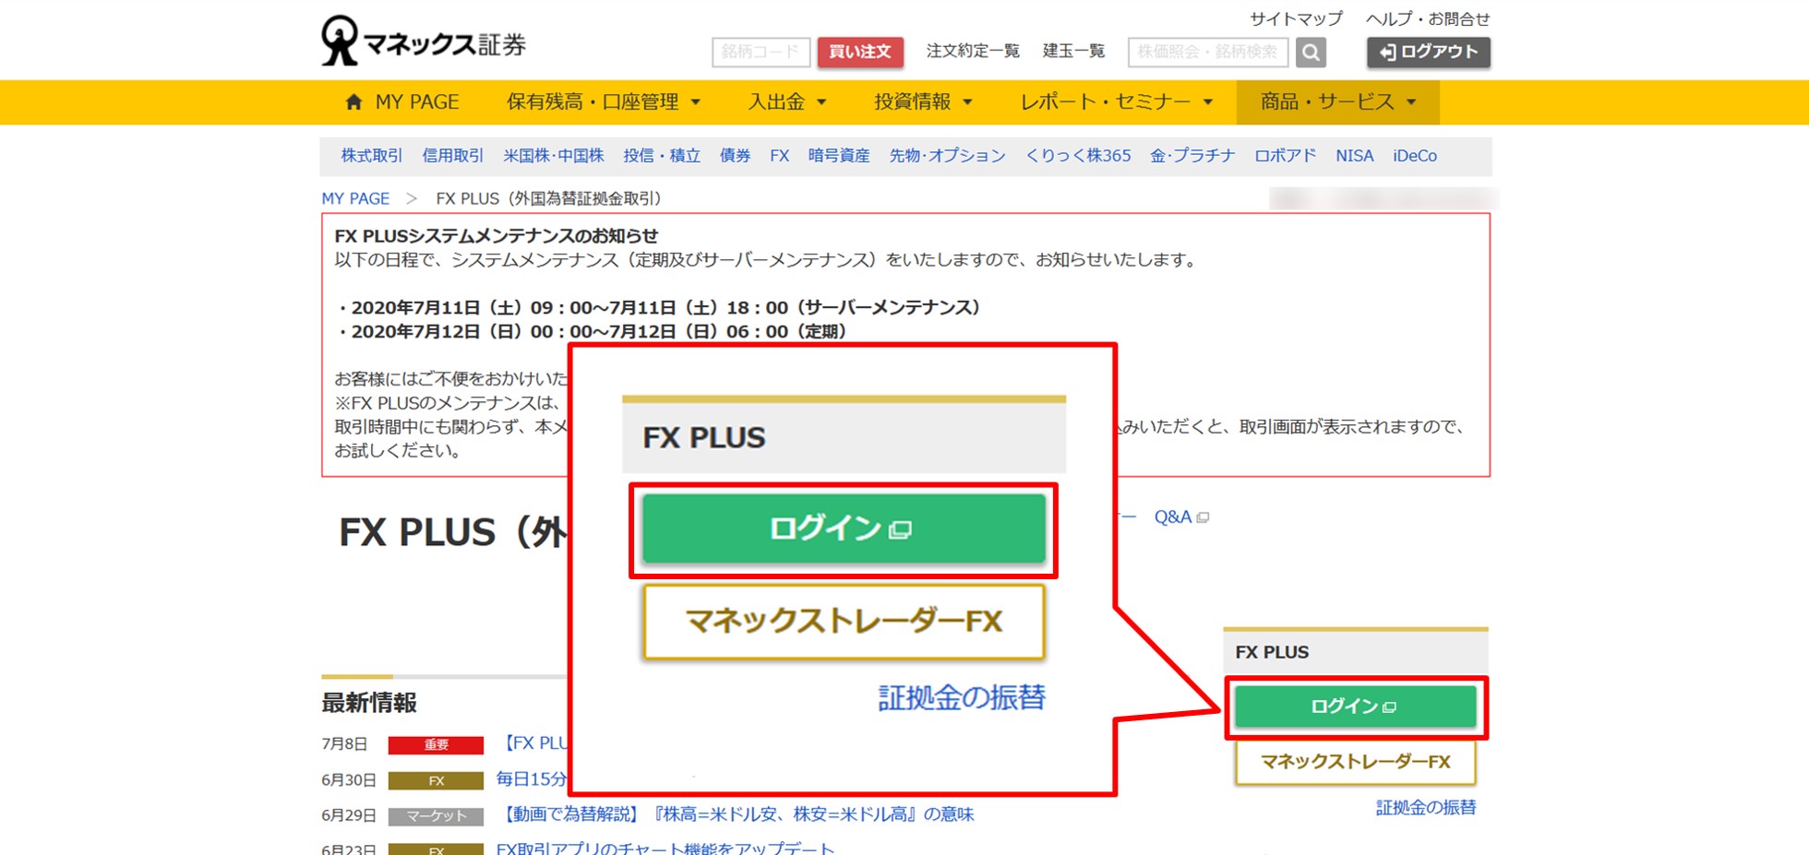Select 投信・積立 in the sub-navigation
1809x855 pixels.
[662, 156]
